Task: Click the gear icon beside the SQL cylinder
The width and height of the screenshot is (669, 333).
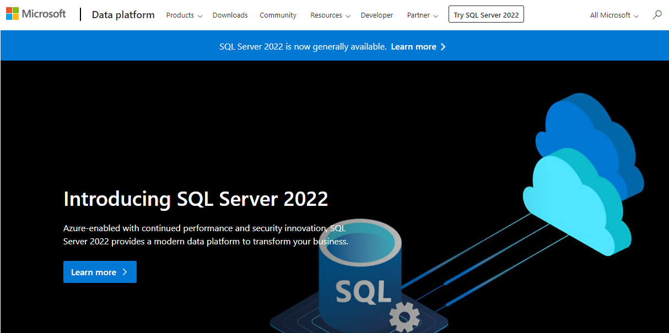Action: 404,318
